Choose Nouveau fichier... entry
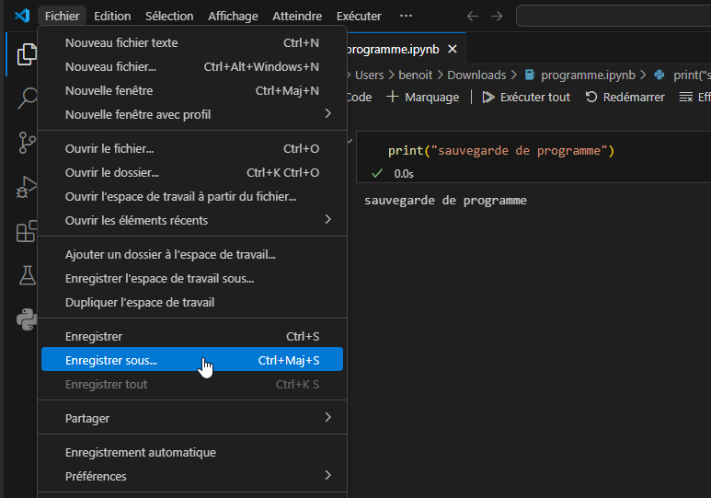711x498 pixels. (192, 66)
